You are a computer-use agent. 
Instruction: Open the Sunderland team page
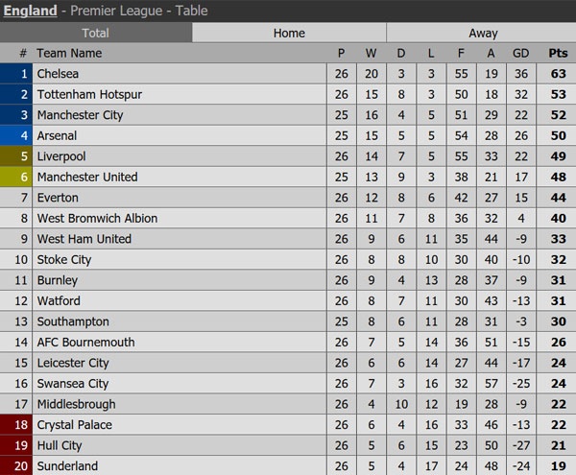coord(67,466)
